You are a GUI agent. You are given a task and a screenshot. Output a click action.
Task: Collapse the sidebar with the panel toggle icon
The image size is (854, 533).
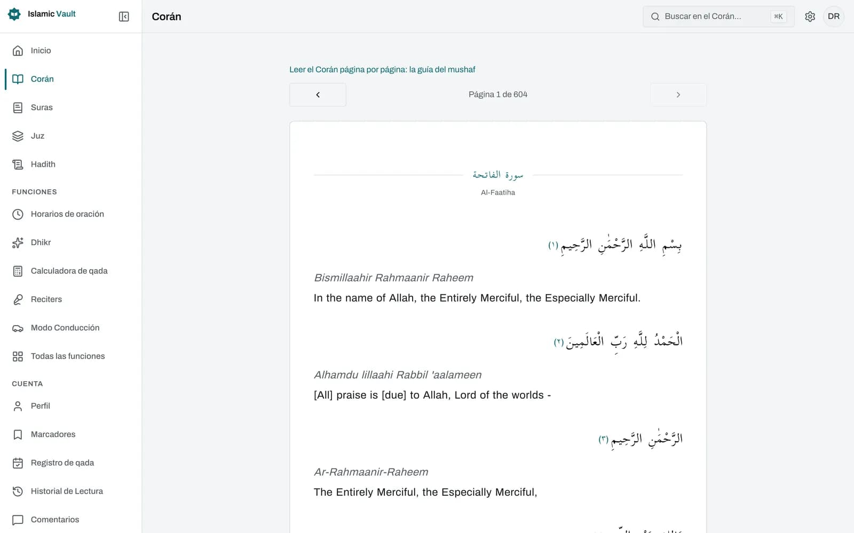(x=124, y=17)
